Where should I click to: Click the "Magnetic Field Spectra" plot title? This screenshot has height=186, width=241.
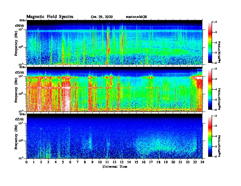[x=50, y=17]
